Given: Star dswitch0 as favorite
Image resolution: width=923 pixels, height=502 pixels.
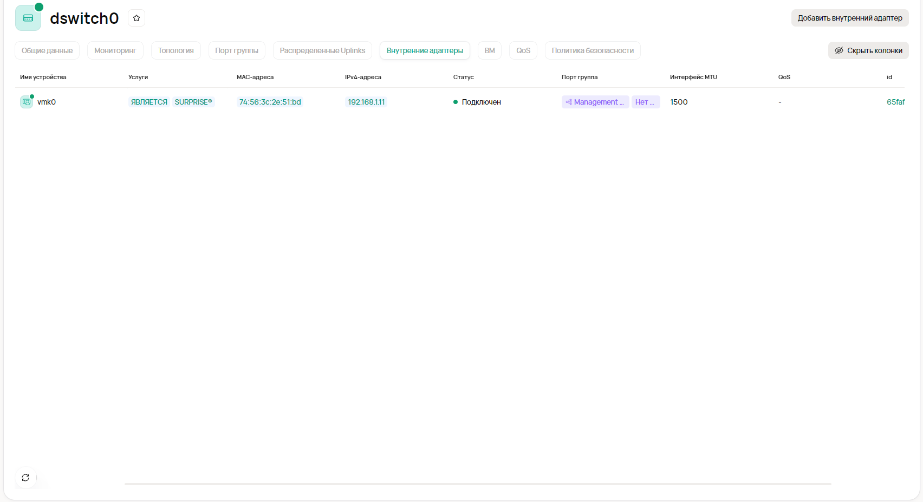Looking at the screenshot, I should coord(136,18).
